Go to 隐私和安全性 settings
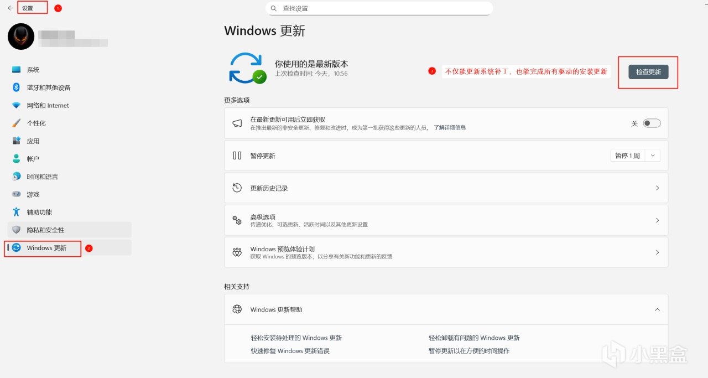 [69, 230]
